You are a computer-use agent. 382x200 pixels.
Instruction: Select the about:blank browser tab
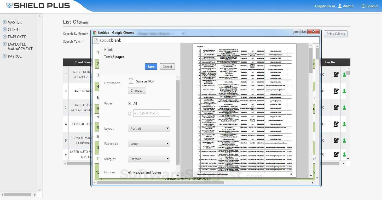pos(110,40)
